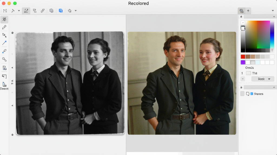Select the brush tool with the blue arrow
This screenshot has width=277, height=155.
click(x=4, y=51)
